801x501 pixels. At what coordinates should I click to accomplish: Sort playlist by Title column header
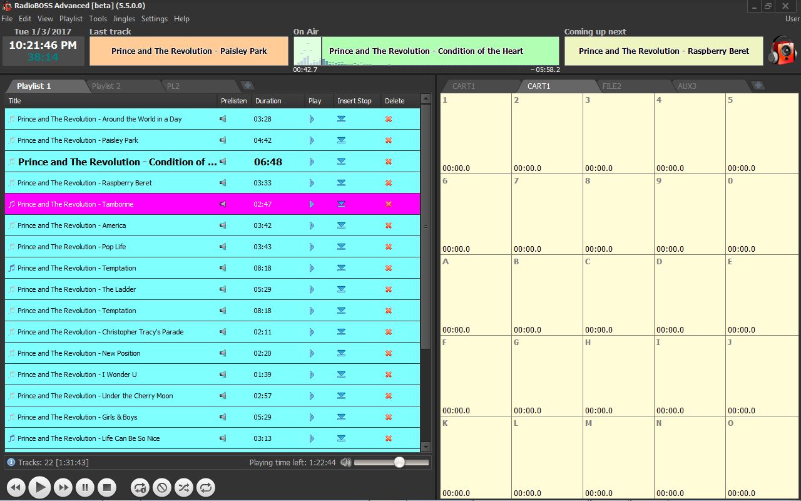pyautogui.click(x=111, y=101)
